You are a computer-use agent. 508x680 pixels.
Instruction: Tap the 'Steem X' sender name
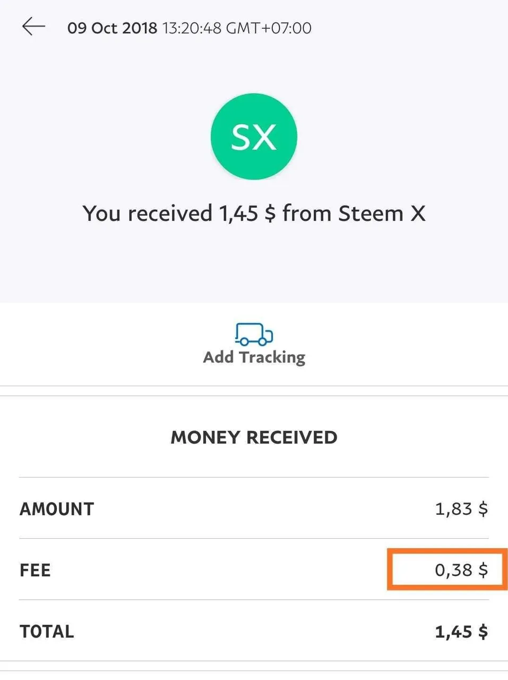tap(382, 214)
